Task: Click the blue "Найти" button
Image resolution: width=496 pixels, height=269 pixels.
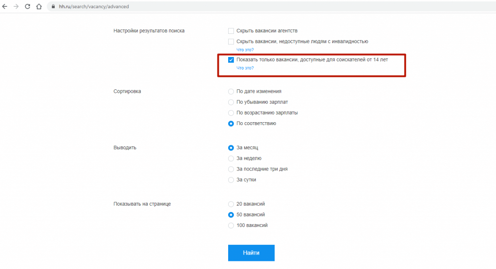Action: [x=251, y=253]
